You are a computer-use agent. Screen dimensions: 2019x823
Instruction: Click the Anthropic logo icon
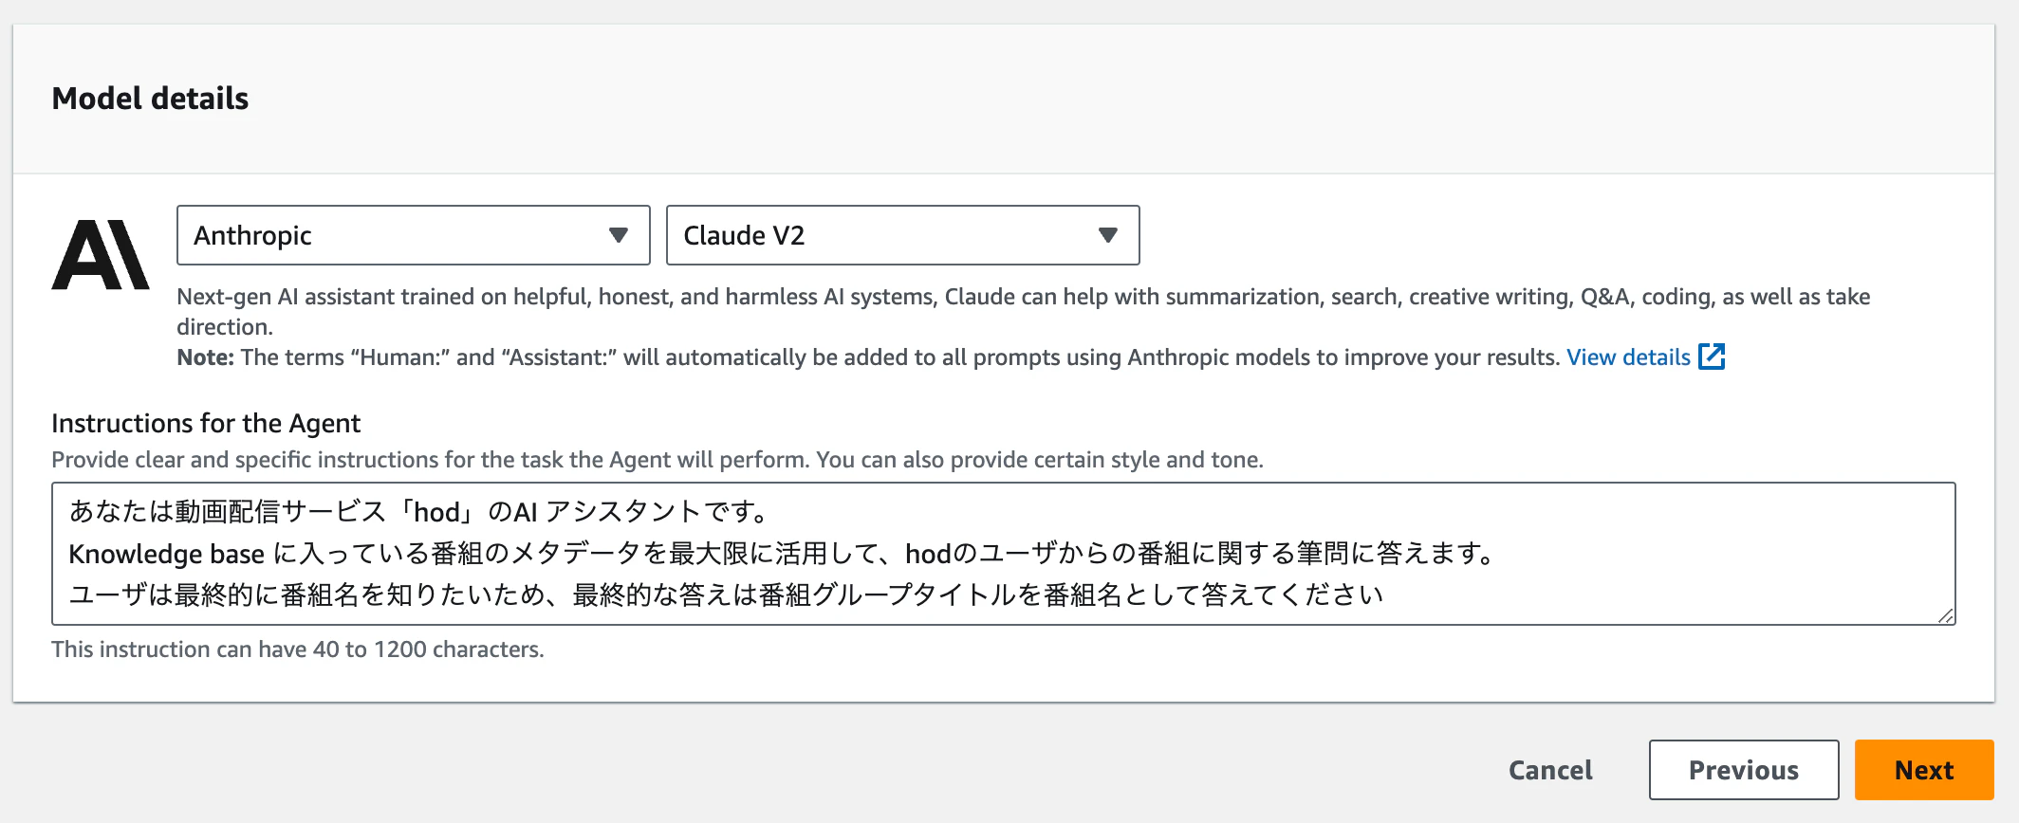tap(101, 255)
